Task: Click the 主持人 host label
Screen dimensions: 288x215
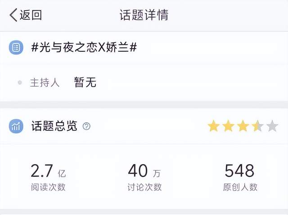Action: [x=45, y=82]
